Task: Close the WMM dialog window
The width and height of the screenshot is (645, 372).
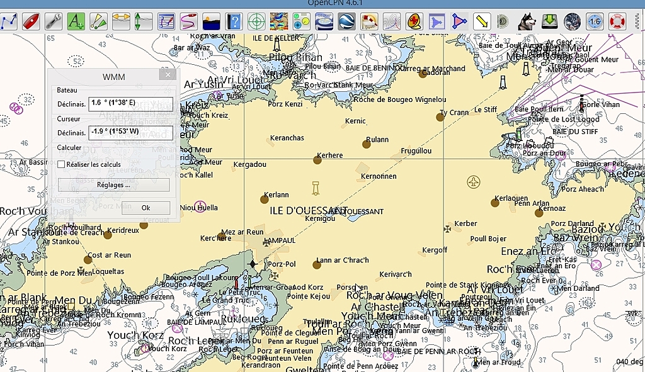Action: (167, 76)
